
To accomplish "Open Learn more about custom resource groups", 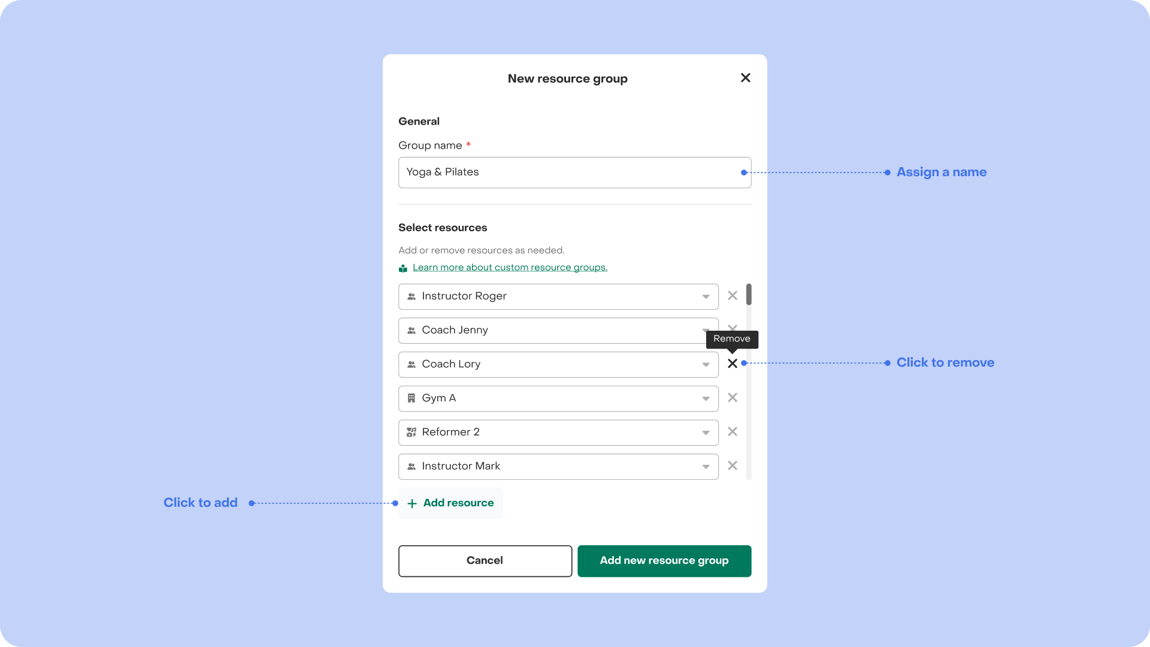I will (x=510, y=268).
